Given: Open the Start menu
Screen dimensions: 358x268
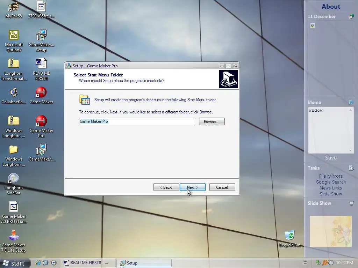Looking at the screenshot, I should click(15, 263).
